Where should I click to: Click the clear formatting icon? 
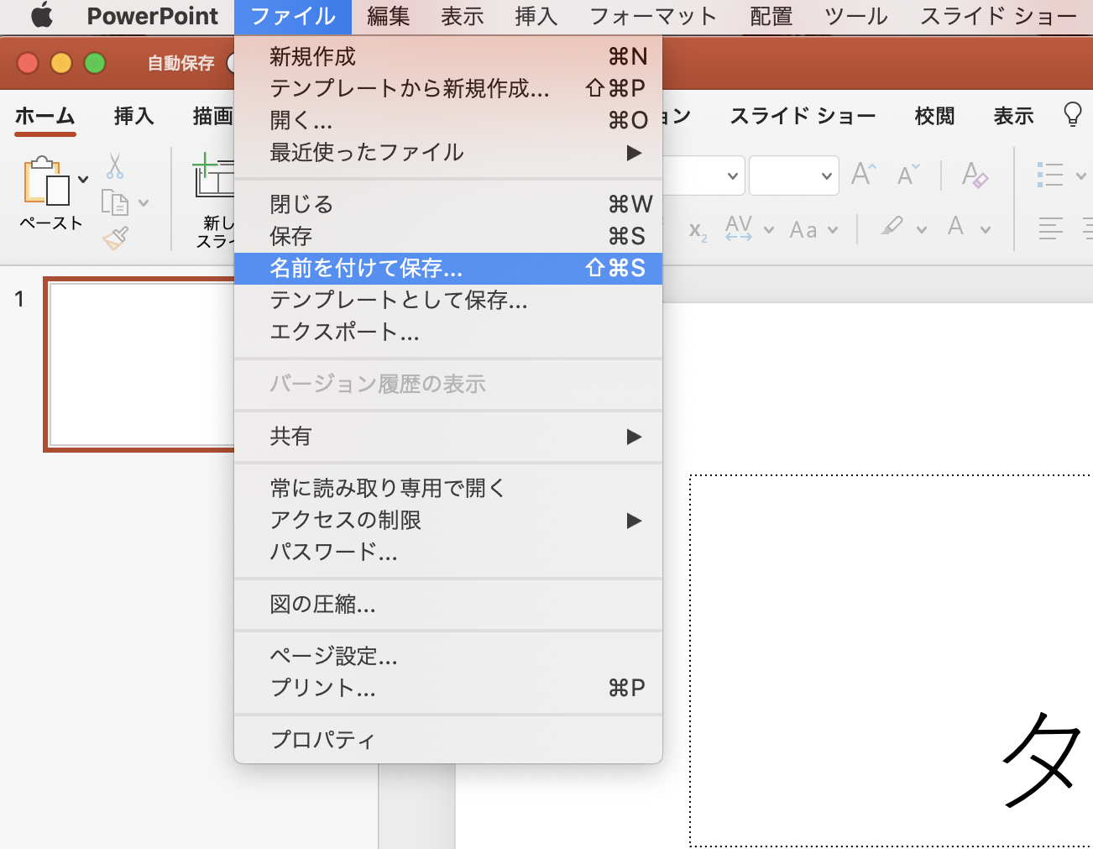pos(975,174)
